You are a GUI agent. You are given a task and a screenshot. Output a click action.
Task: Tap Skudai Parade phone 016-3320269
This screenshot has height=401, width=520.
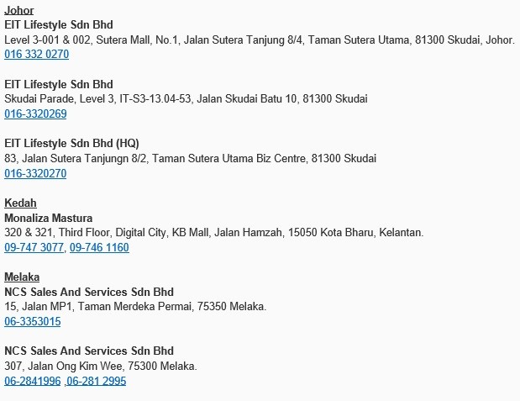[35, 113]
